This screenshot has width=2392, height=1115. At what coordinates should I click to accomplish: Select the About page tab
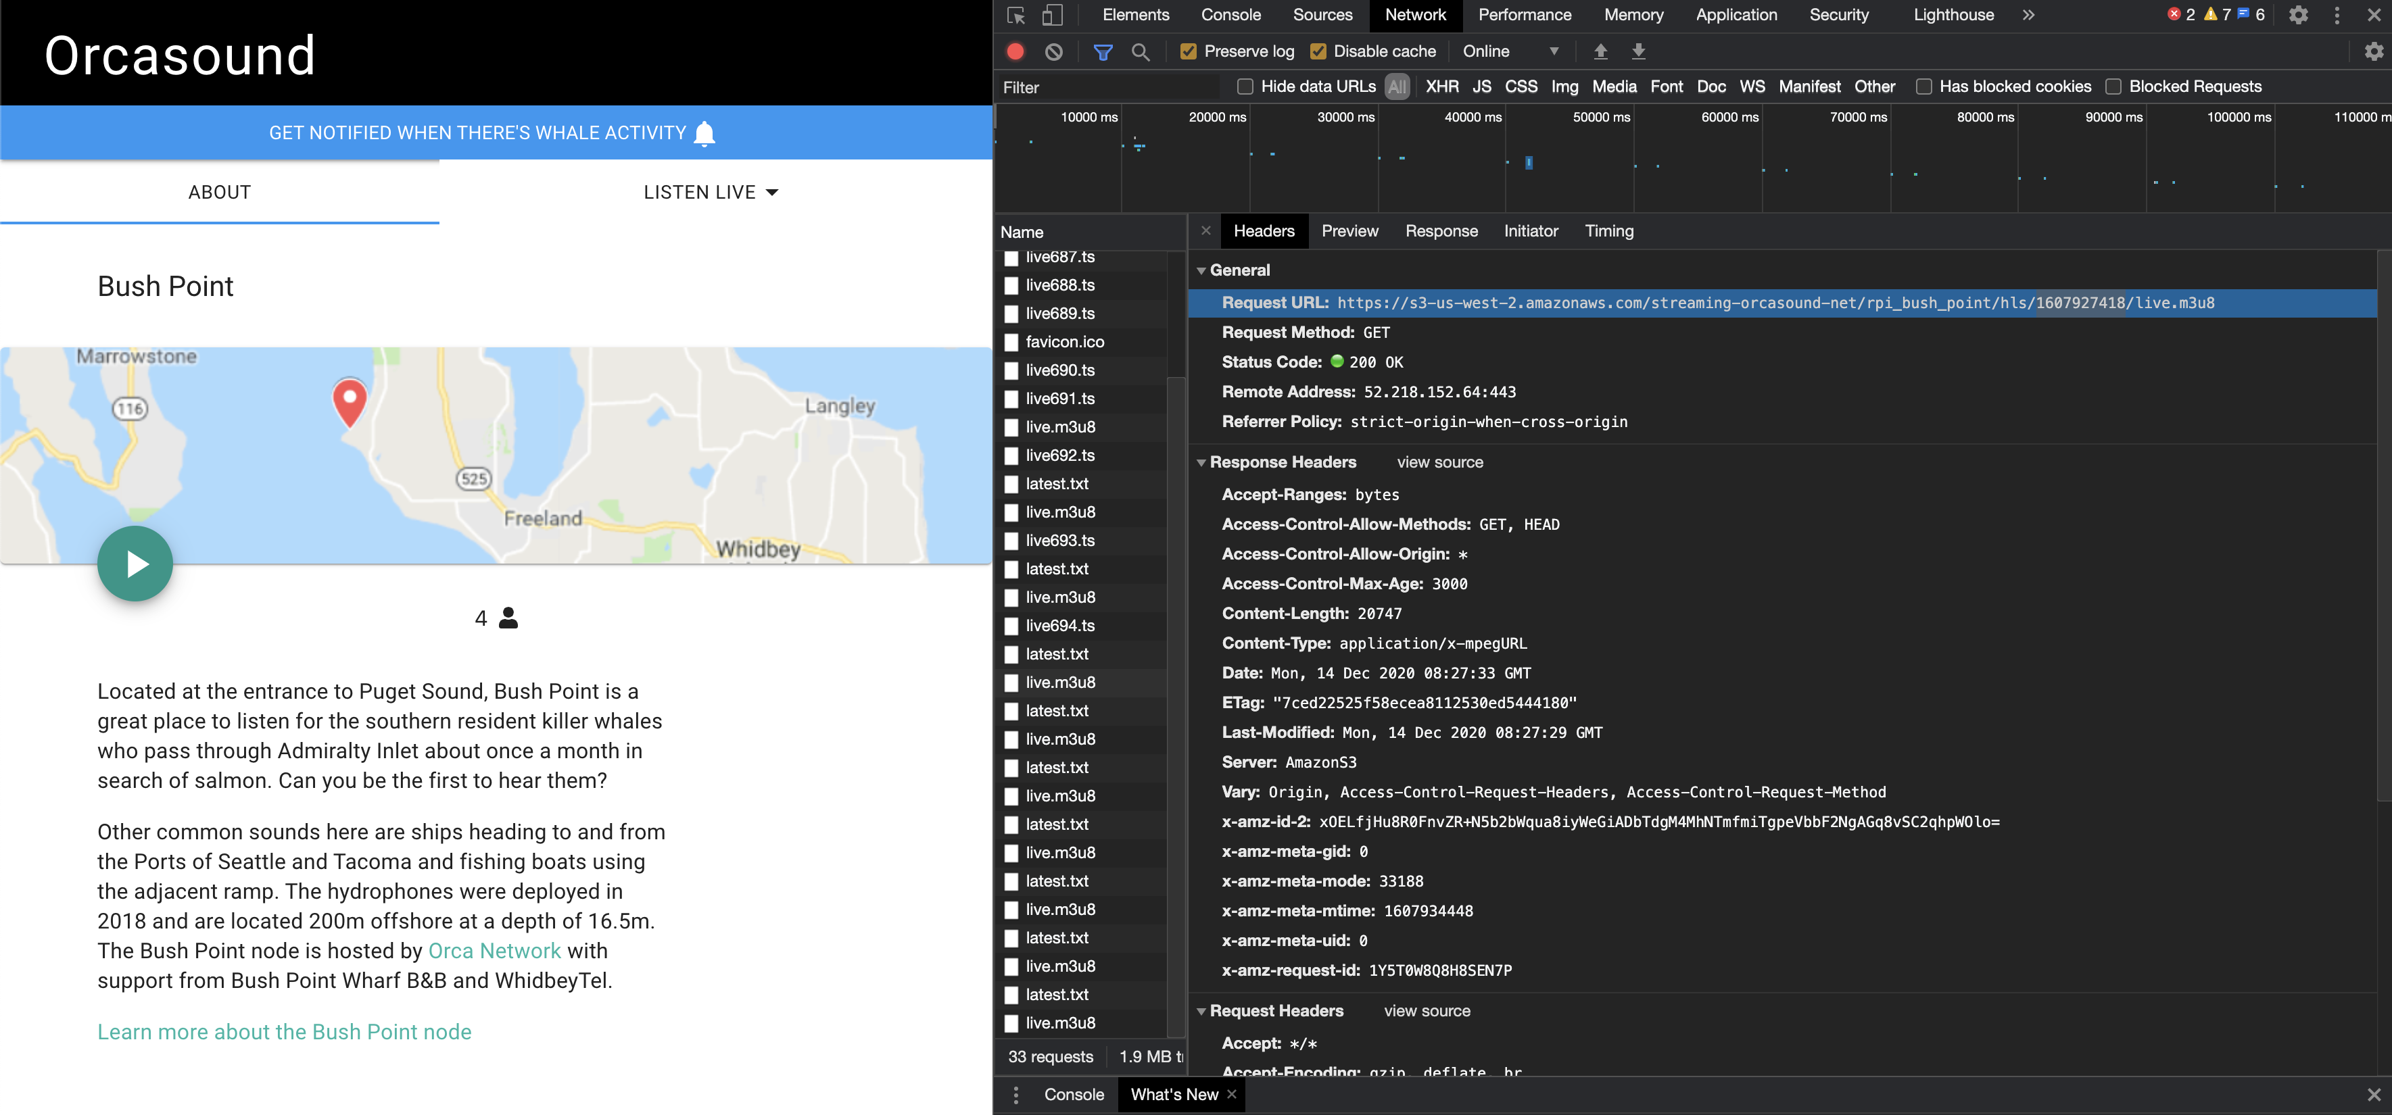[219, 192]
